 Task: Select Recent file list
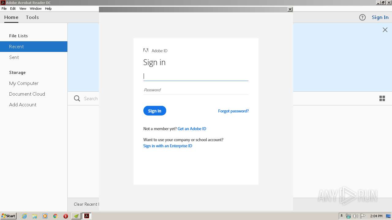tap(34, 46)
